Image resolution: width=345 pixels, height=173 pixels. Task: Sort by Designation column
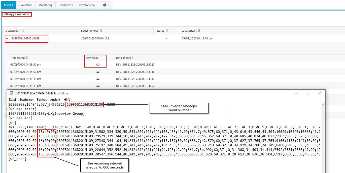tap(22, 31)
